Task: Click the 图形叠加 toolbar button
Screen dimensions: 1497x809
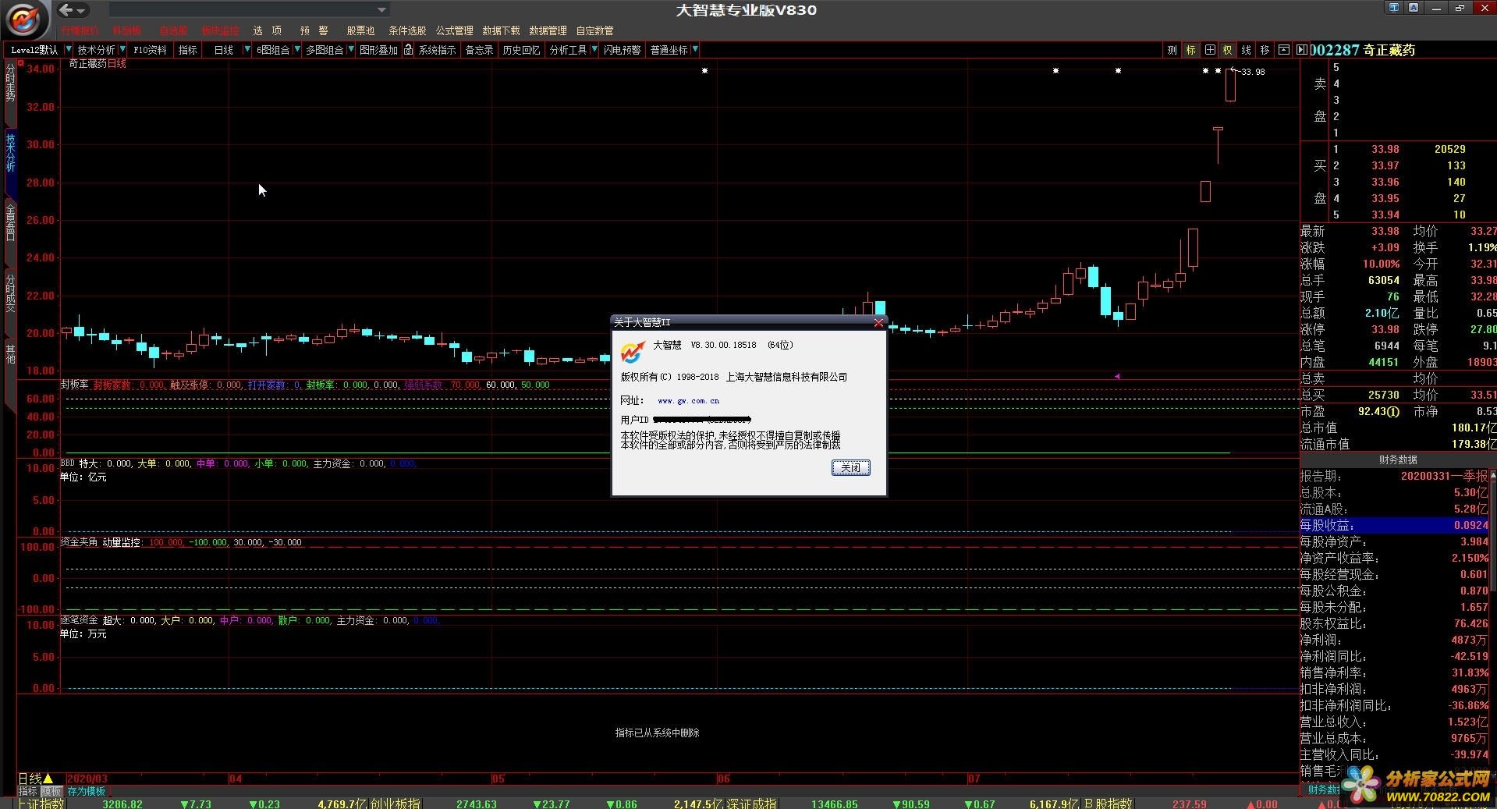Action: click(x=378, y=50)
